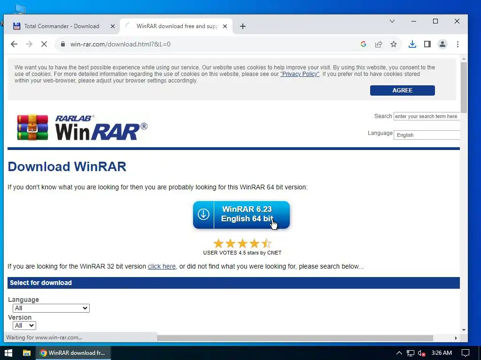Open the notification center icon
Viewport: 481px width, 360px height.
click(465, 353)
